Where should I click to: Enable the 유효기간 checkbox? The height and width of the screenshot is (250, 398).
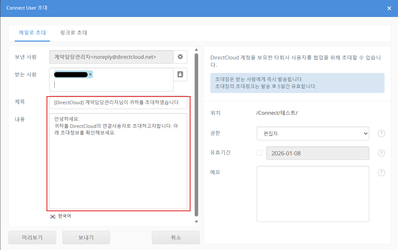[x=259, y=153]
